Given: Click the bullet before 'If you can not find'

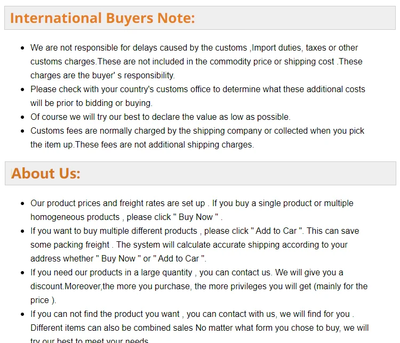Looking at the screenshot, I should (x=22, y=314).
